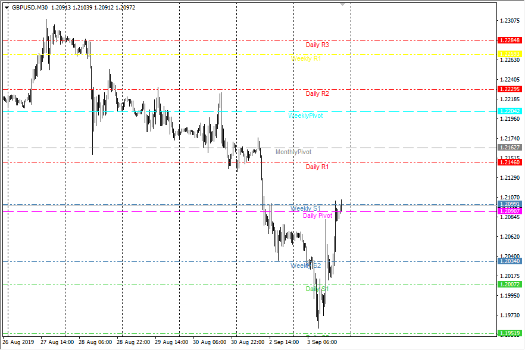Open the chart menu arrow beside GBPUSD,M30

[7, 8]
